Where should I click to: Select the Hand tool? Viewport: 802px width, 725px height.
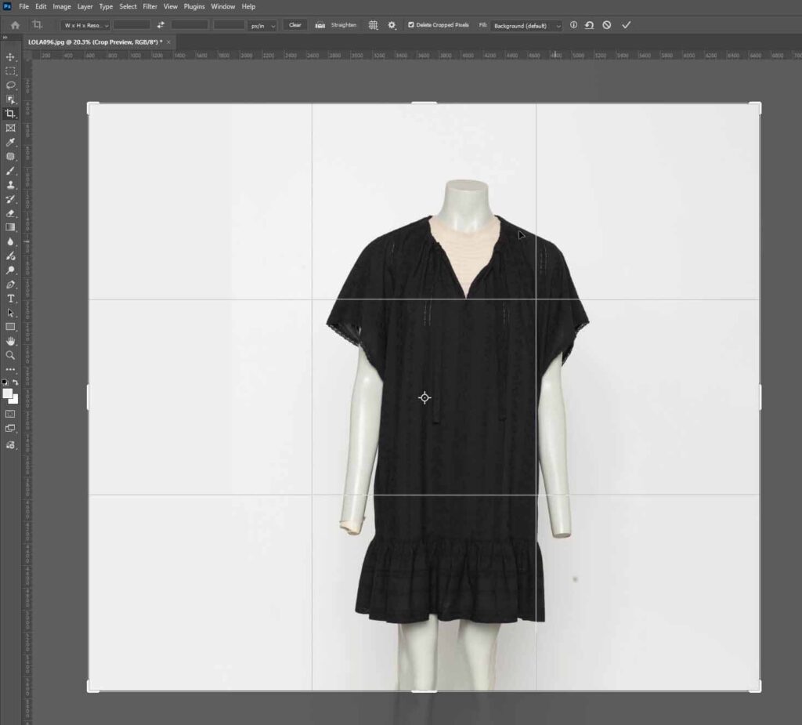tap(10, 341)
